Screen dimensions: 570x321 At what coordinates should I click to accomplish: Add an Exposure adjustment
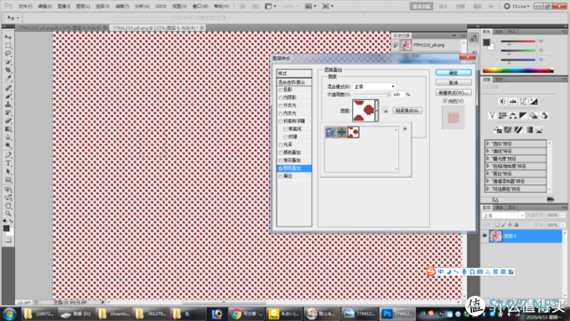coord(534,101)
